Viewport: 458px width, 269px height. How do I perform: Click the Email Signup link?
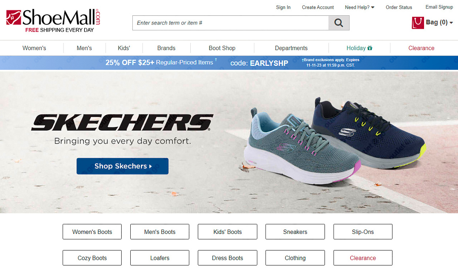click(x=439, y=7)
